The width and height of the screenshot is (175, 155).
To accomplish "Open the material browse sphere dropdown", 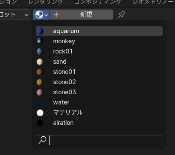I will [41, 14].
